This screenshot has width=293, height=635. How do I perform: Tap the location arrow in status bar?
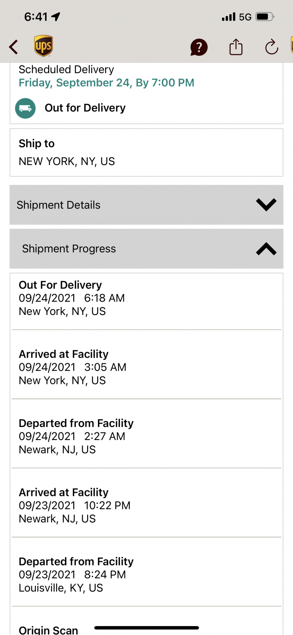[56, 17]
